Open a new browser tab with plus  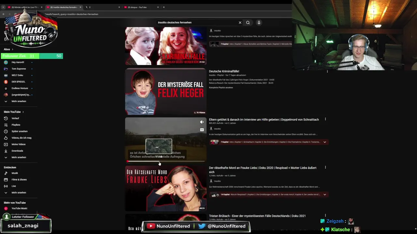[x=164, y=7]
